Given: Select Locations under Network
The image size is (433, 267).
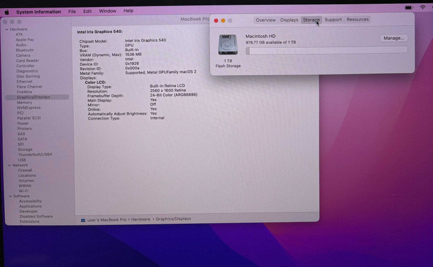Looking at the screenshot, I should coord(27,176).
